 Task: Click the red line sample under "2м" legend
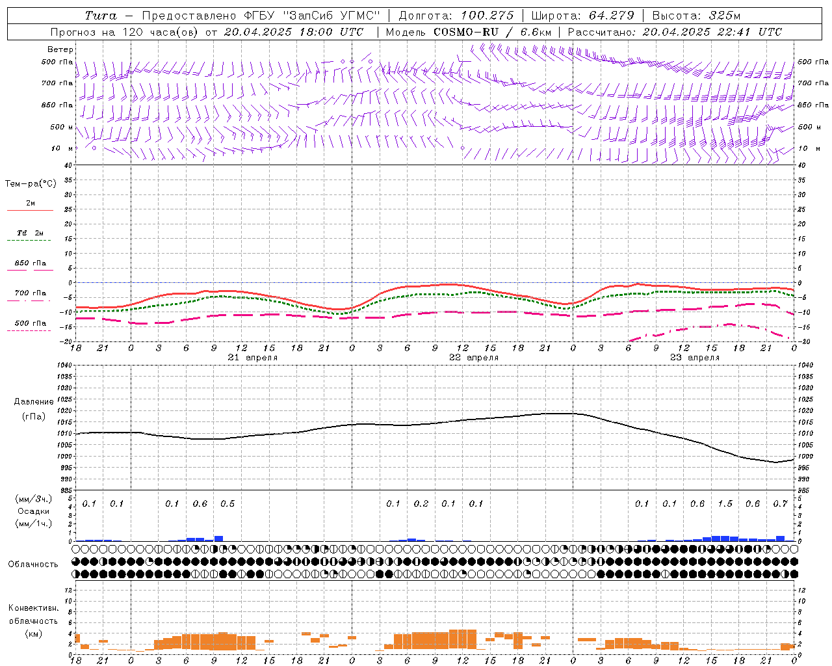[30, 211]
